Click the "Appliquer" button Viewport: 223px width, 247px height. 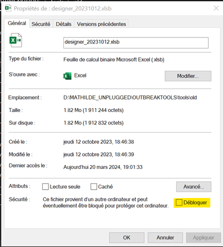204,238
